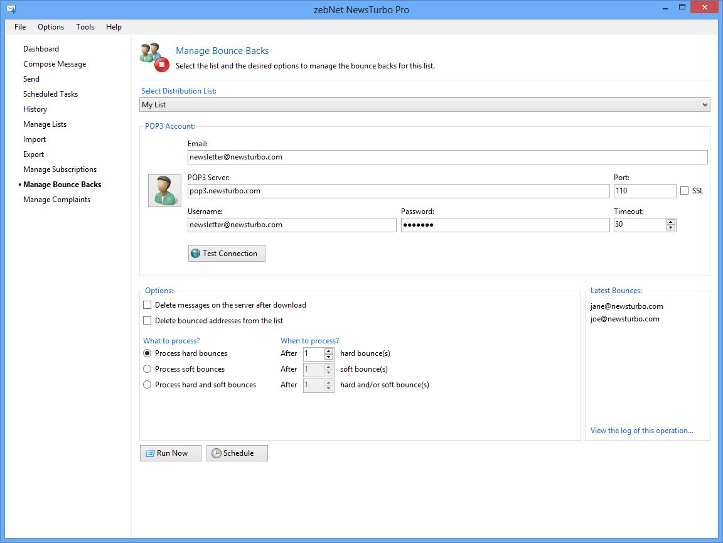Open the Tools menu
Image resolution: width=723 pixels, height=543 pixels.
click(x=85, y=27)
